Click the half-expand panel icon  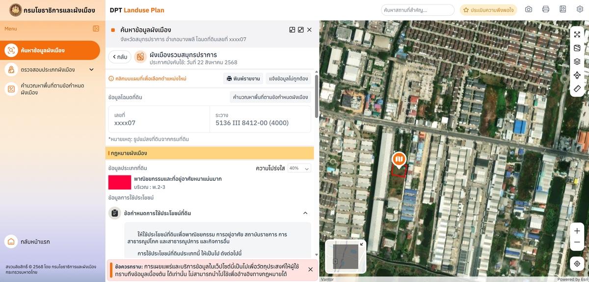click(292, 30)
